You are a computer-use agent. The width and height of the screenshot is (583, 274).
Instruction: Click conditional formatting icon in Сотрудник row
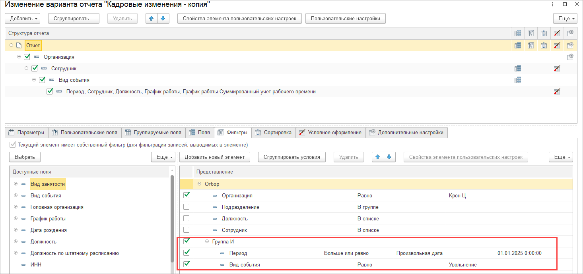[557, 68]
